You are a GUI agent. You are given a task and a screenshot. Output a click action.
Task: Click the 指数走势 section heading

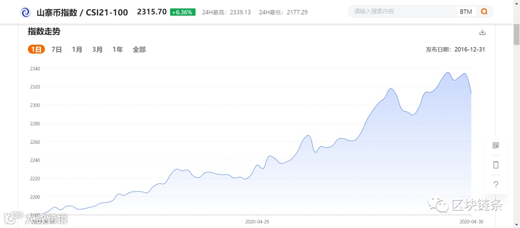44,32
